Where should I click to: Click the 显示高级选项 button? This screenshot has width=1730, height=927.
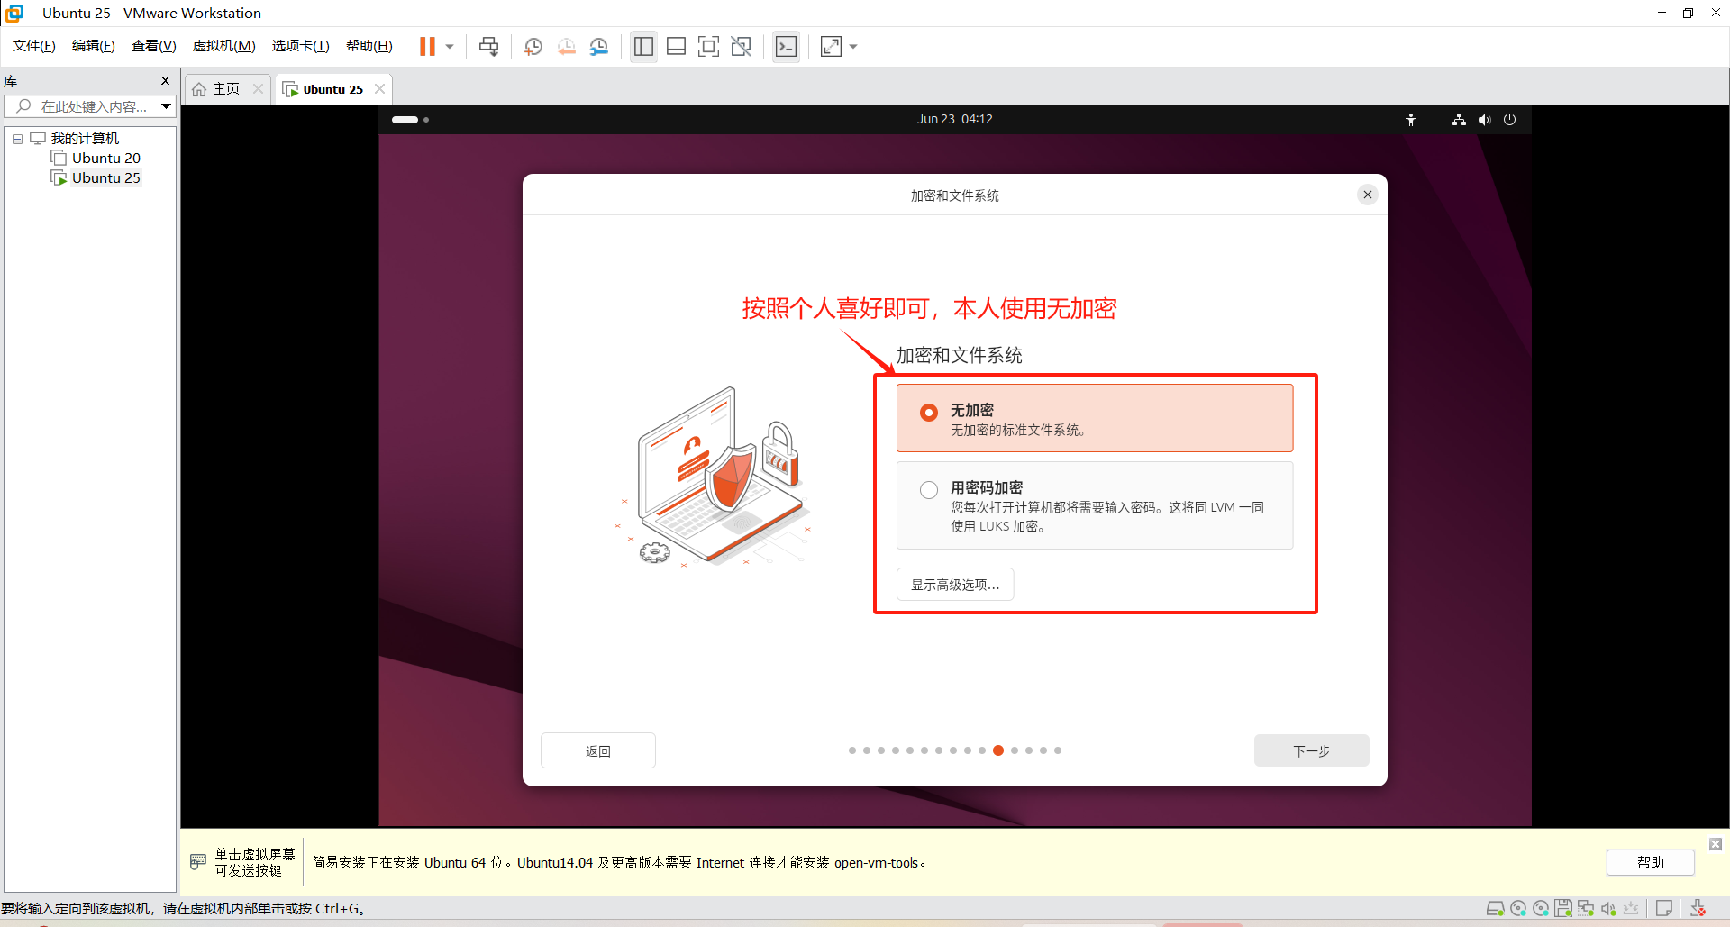954,584
